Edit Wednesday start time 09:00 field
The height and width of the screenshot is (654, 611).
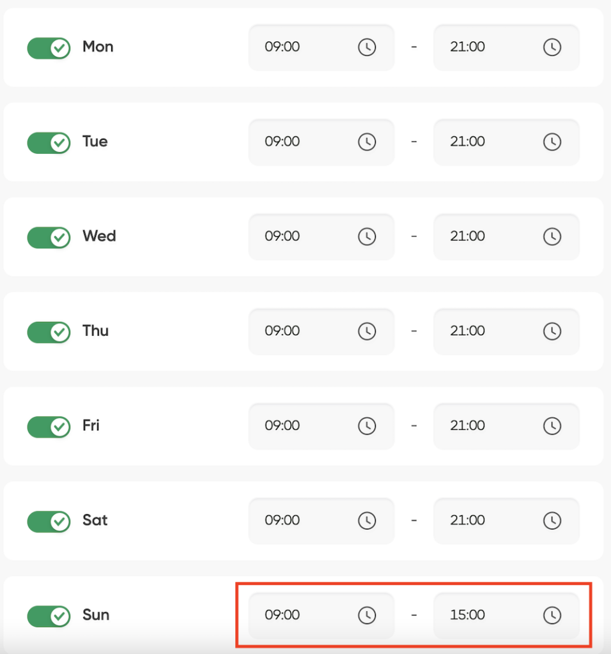tap(321, 236)
